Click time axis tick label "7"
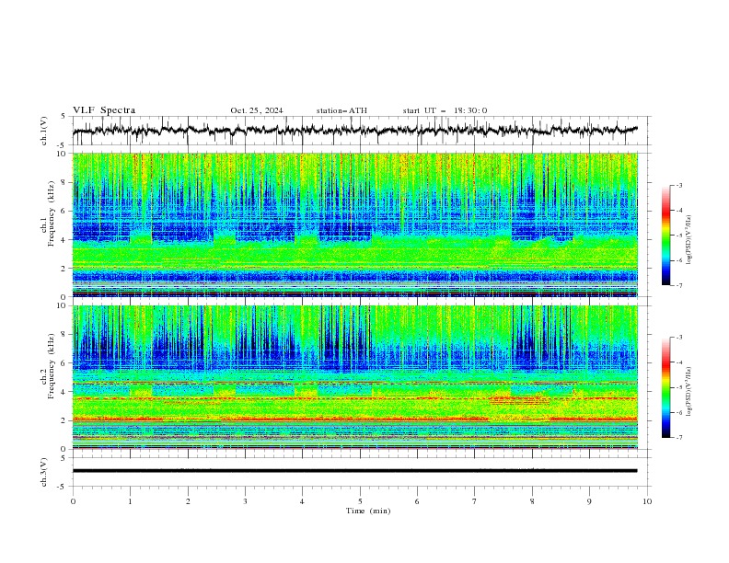729x563 pixels. 475,501
